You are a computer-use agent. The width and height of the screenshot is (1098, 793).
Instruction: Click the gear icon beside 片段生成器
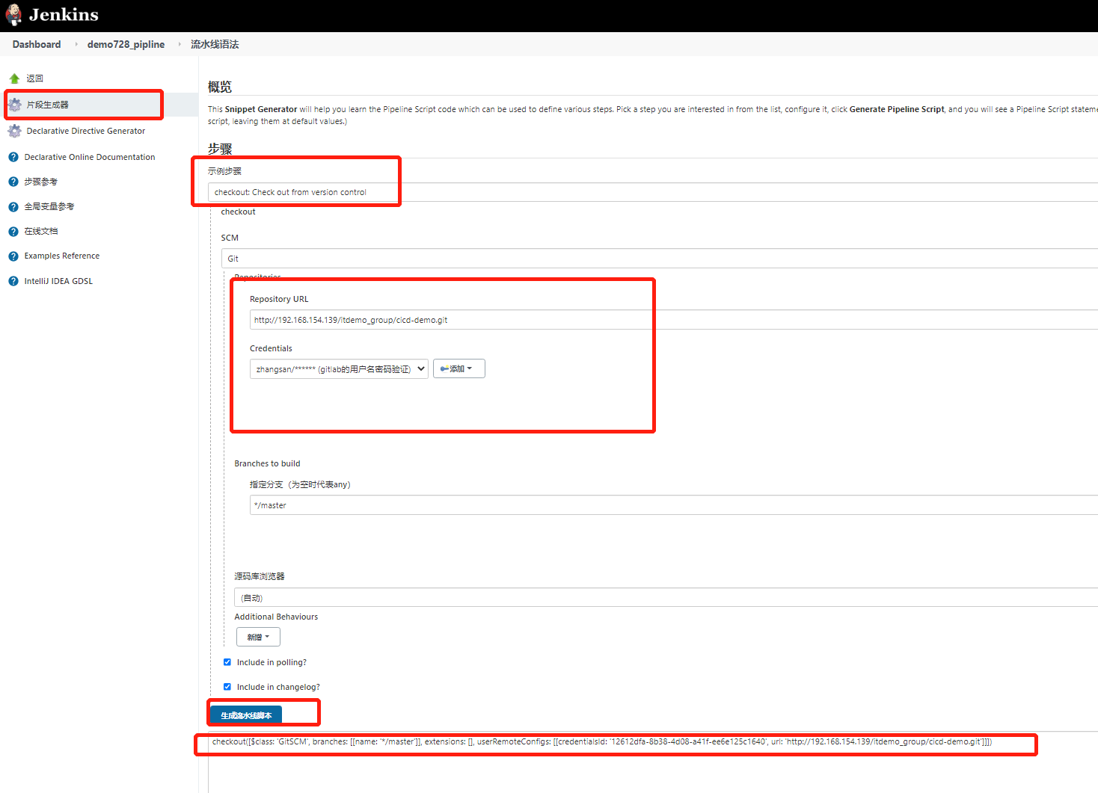point(14,105)
